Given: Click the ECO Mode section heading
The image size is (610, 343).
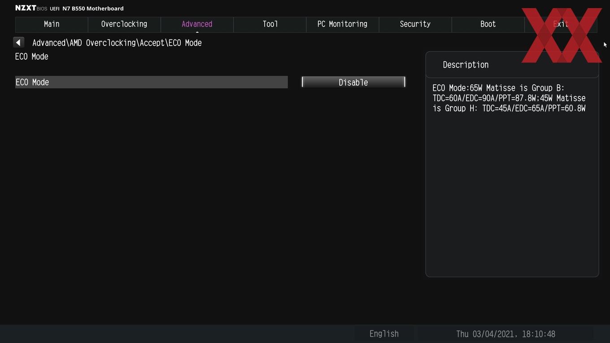Looking at the screenshot, I should click(32, 56).
